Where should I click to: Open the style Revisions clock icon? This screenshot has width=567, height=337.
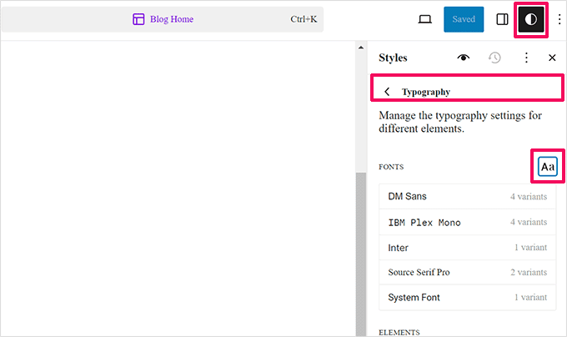[x=494, y=58]
